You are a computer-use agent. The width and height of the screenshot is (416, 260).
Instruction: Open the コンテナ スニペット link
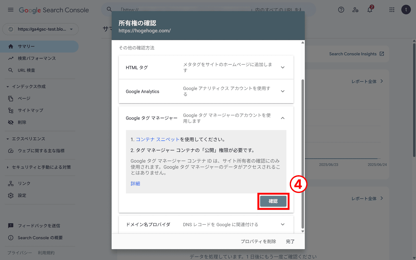[x=157, y=139]
